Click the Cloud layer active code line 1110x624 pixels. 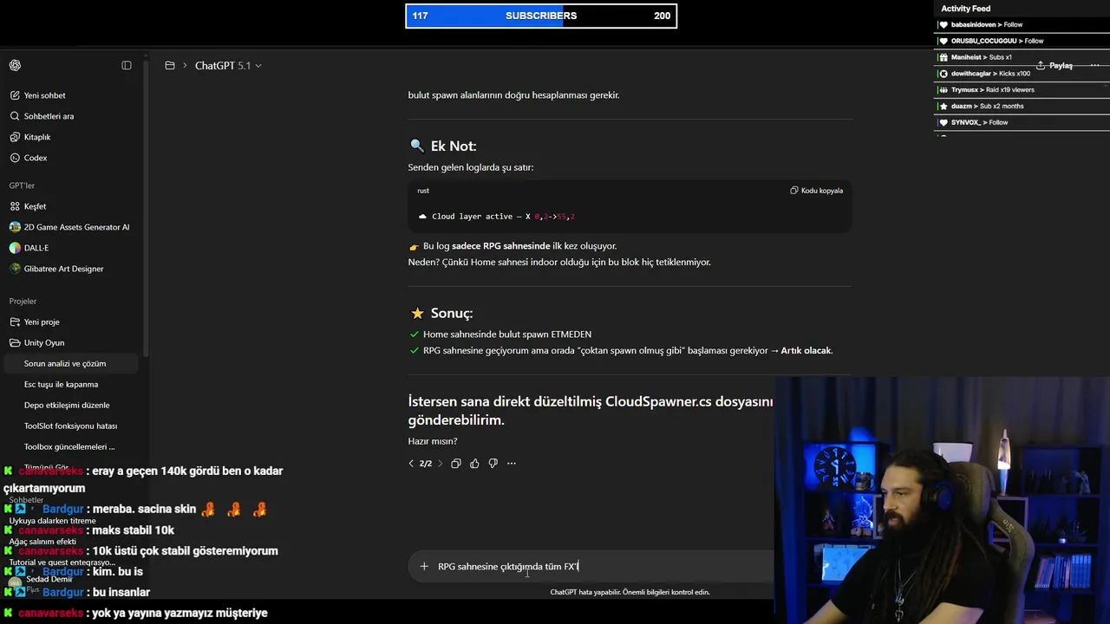[x=497, y=217]
